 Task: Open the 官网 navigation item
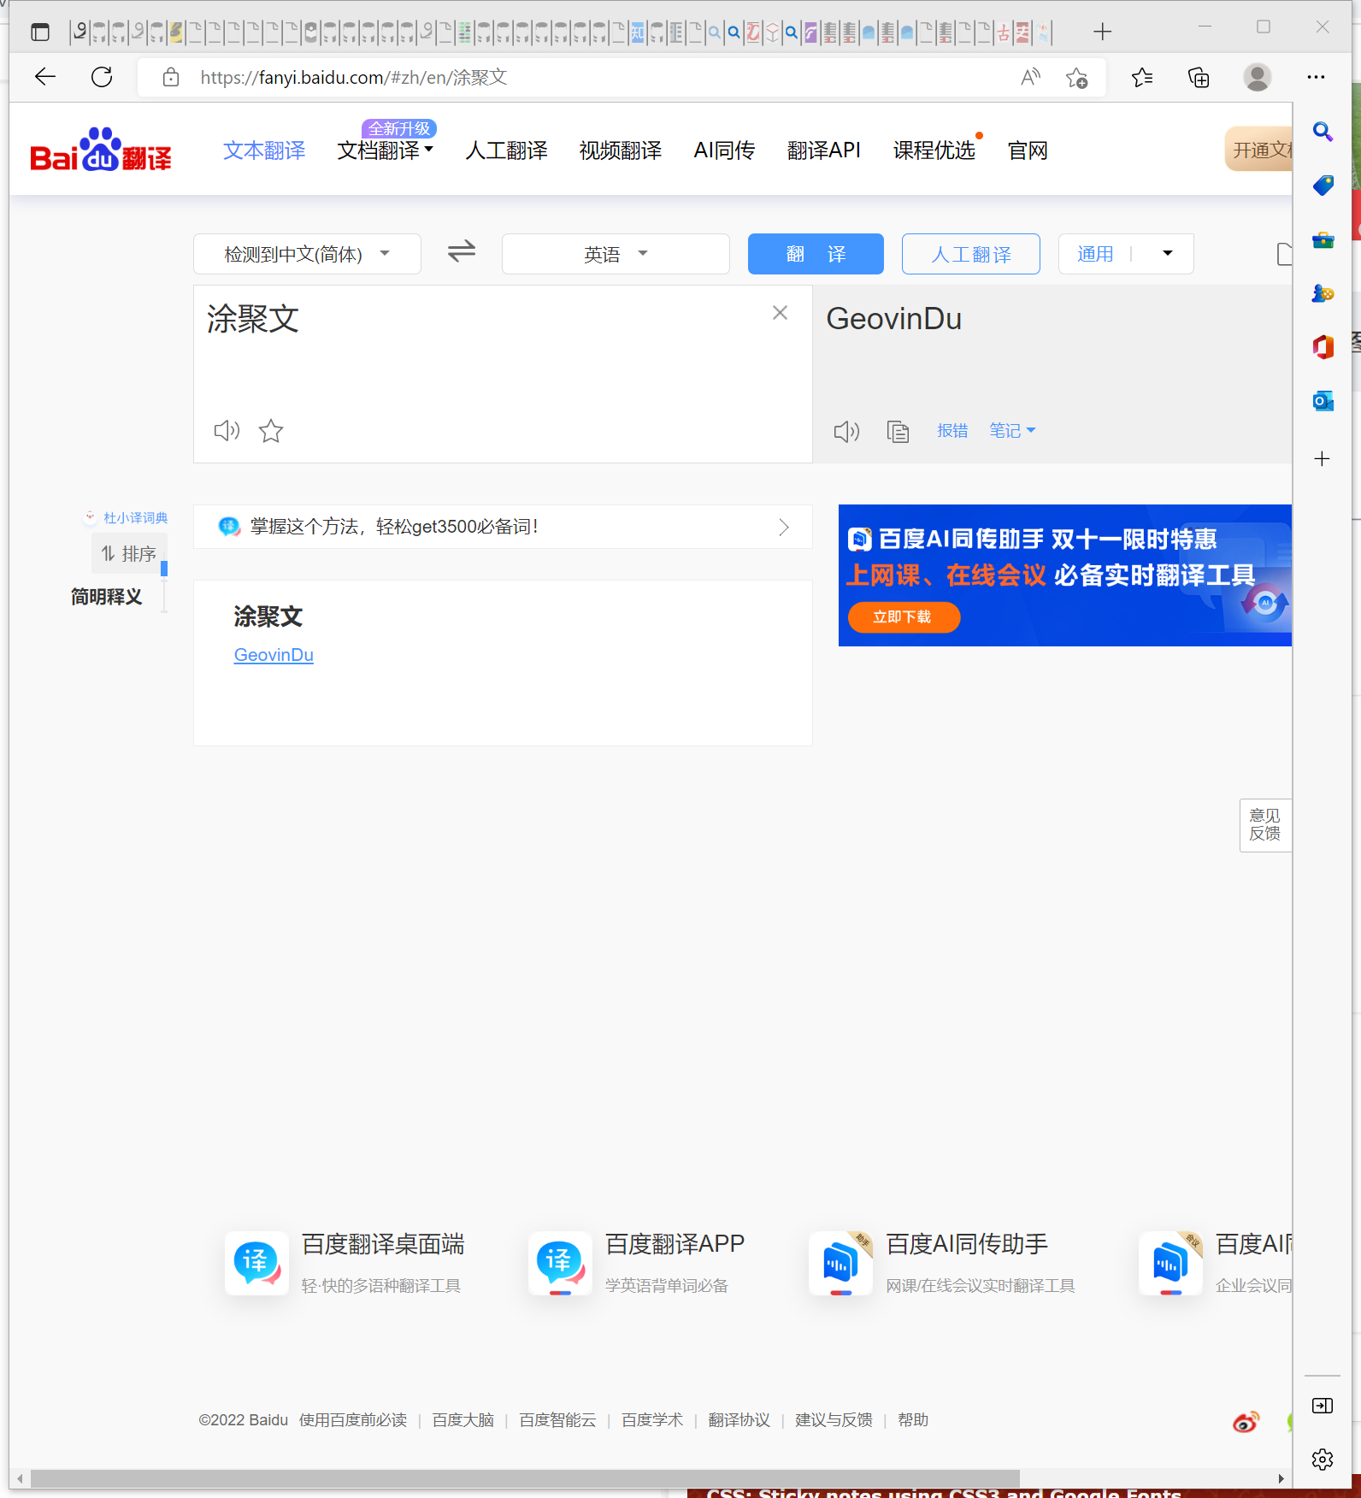point(1028,150)
